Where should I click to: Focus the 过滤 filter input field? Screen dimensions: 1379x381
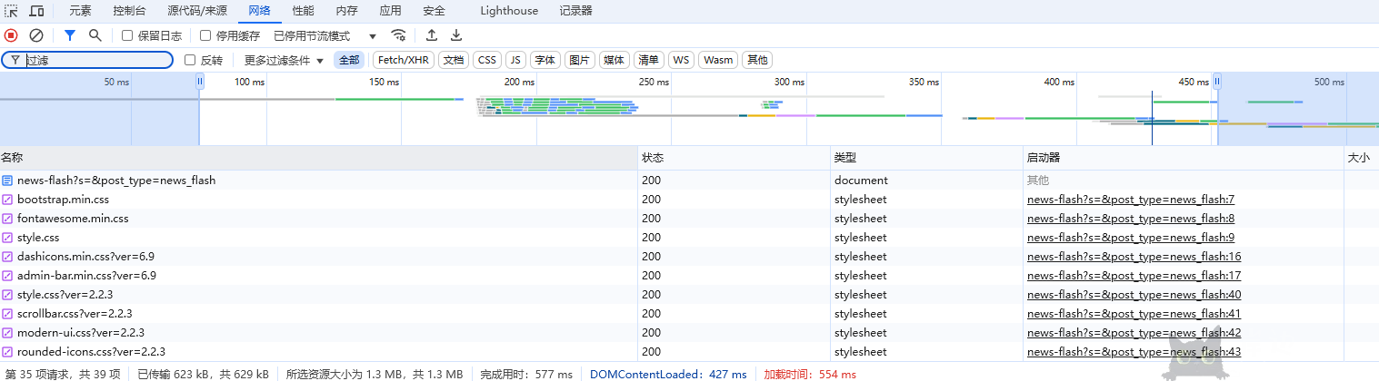pos(87,60)
